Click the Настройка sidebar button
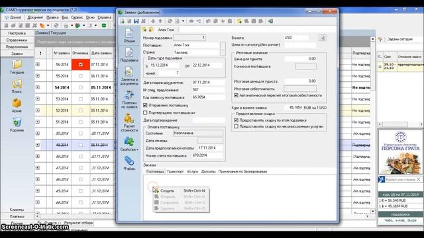The height and width of the screenshot is (238, 424). tap(17, 33)
